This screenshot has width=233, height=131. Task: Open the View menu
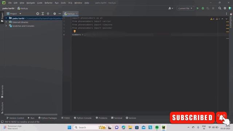point(22,3)
